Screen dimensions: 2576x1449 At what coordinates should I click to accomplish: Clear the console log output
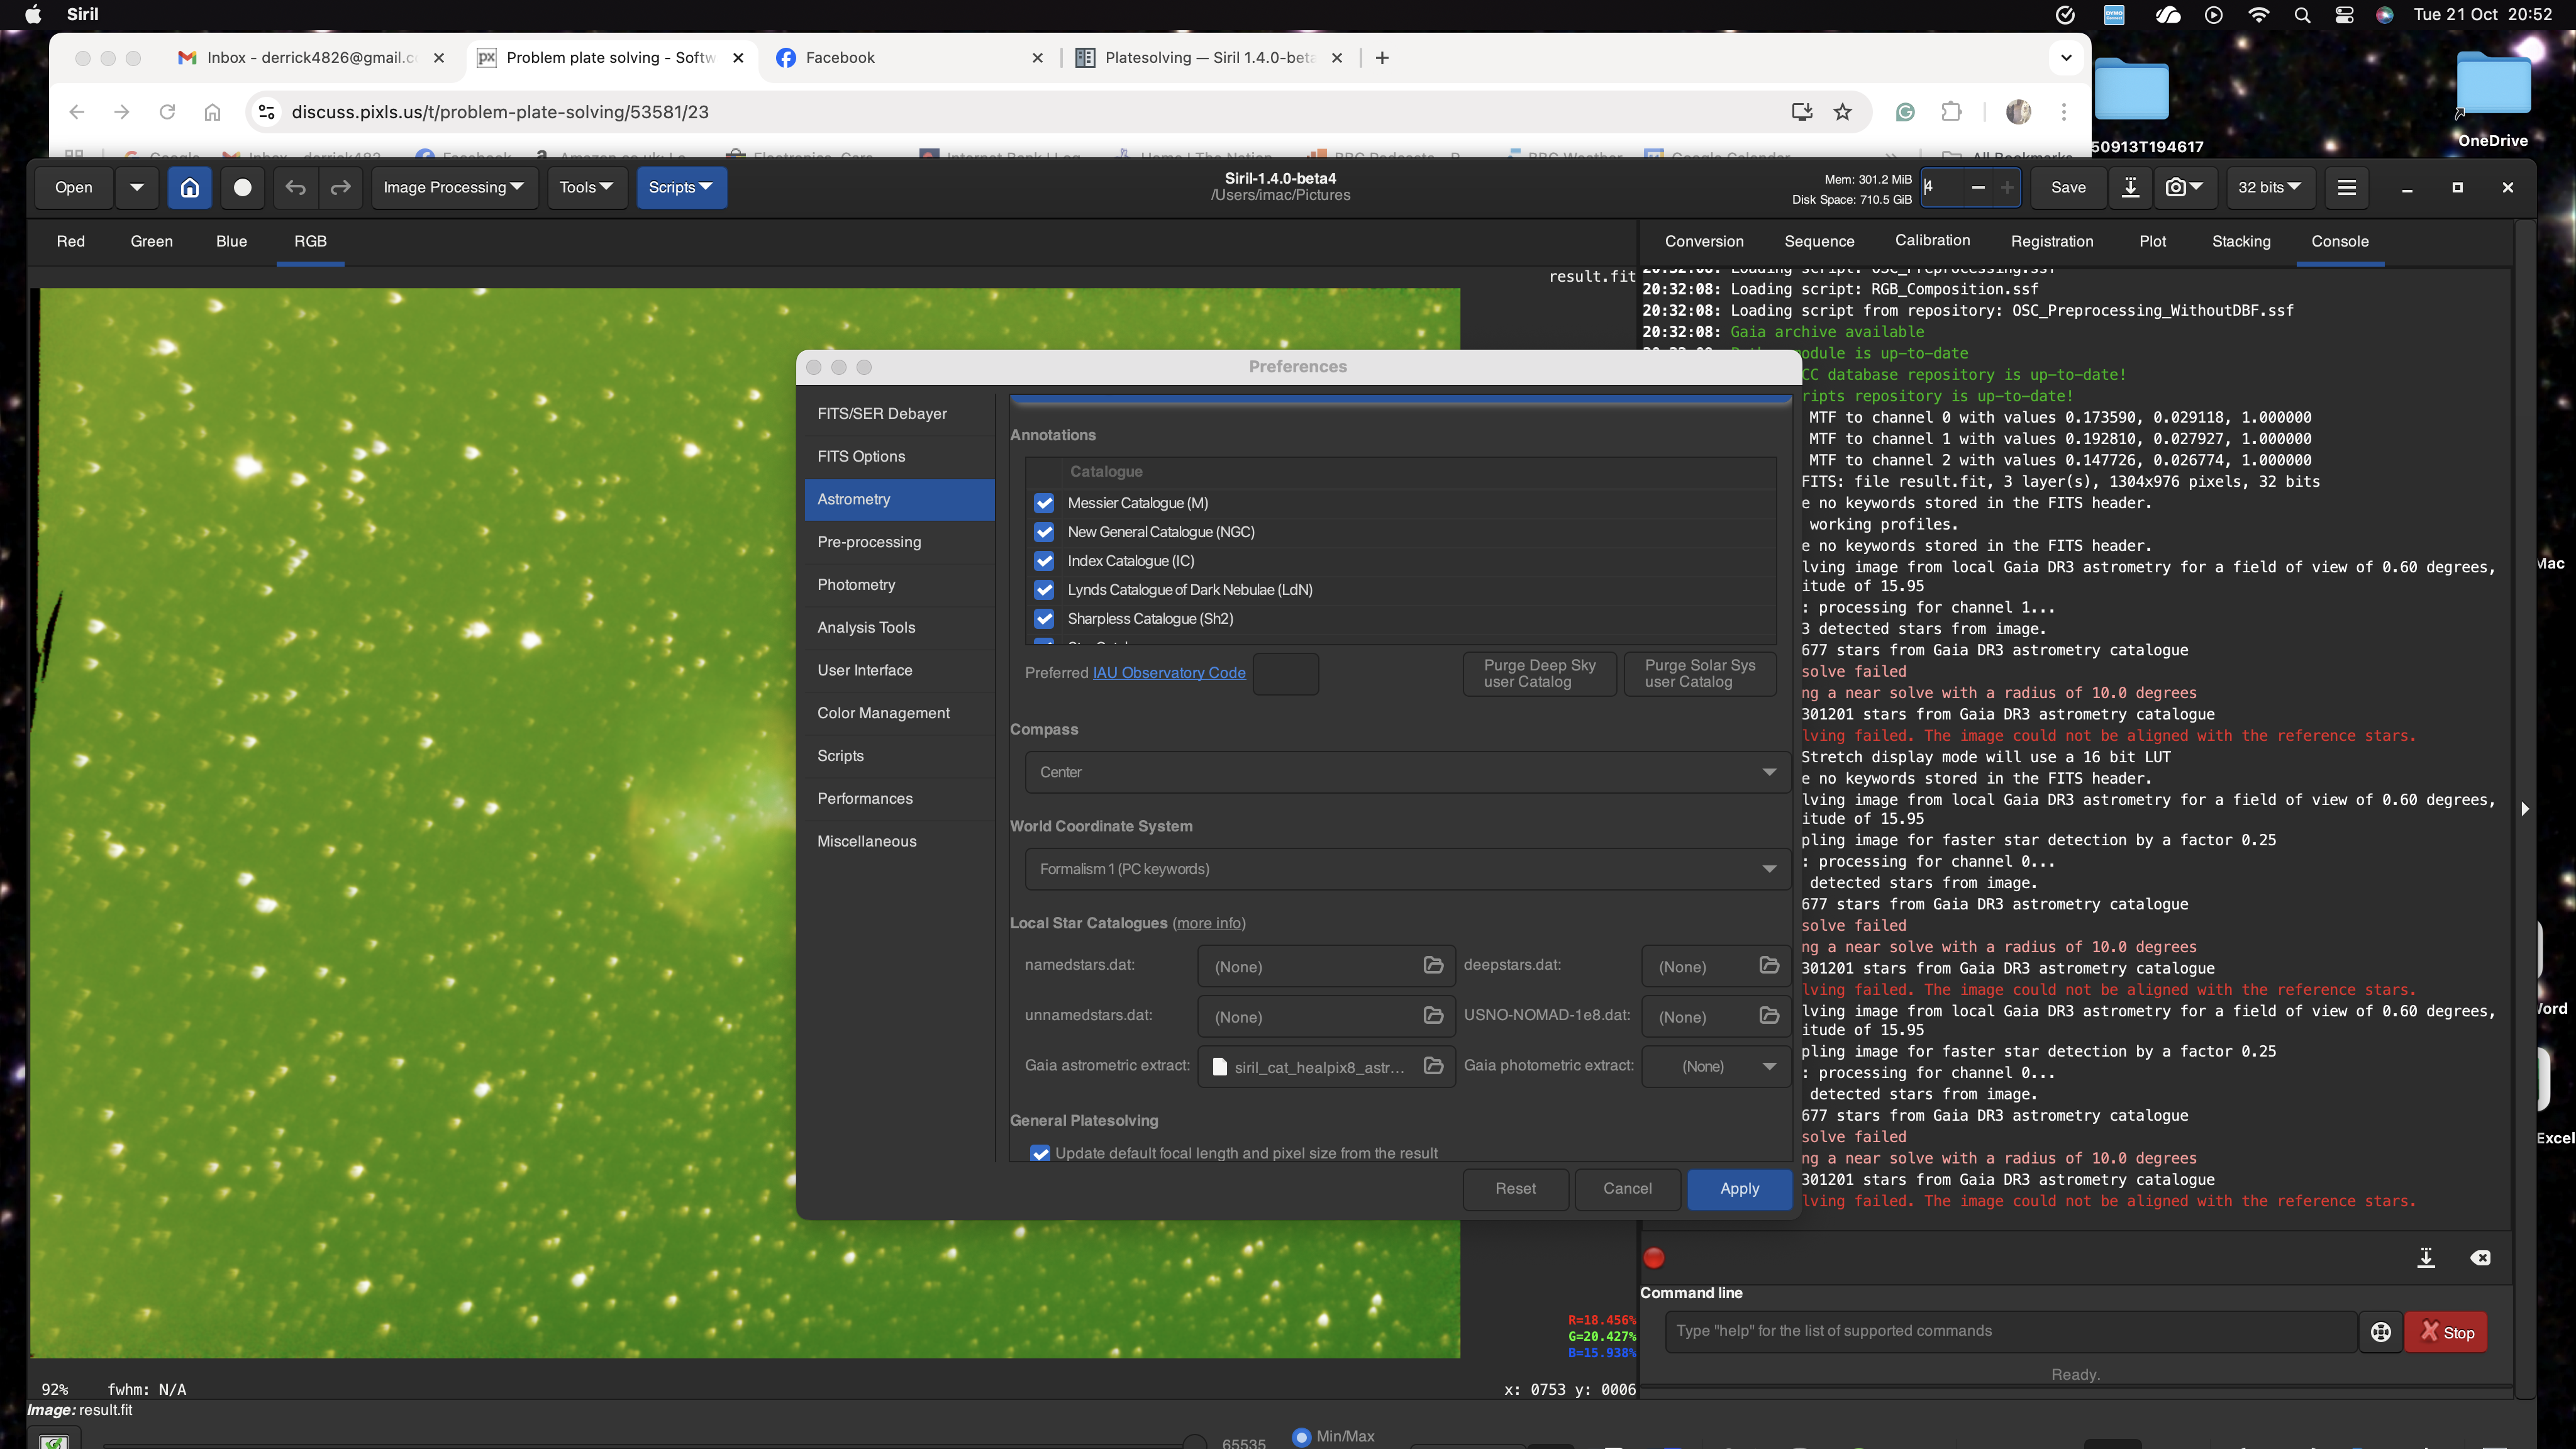(x=2480, y=1258)
